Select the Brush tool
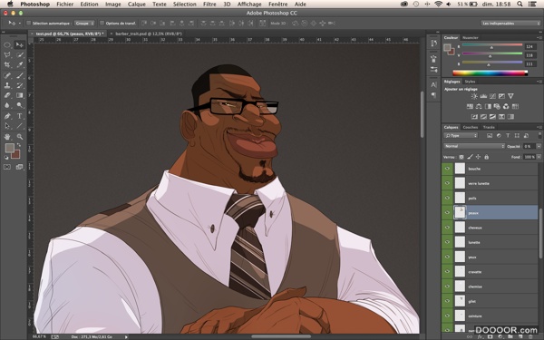The height and width of the screenshot is (340, 544). pos(20,75)
